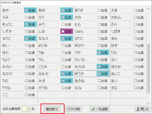Check 出退 checkbox for えま

[x=135, y=10]
